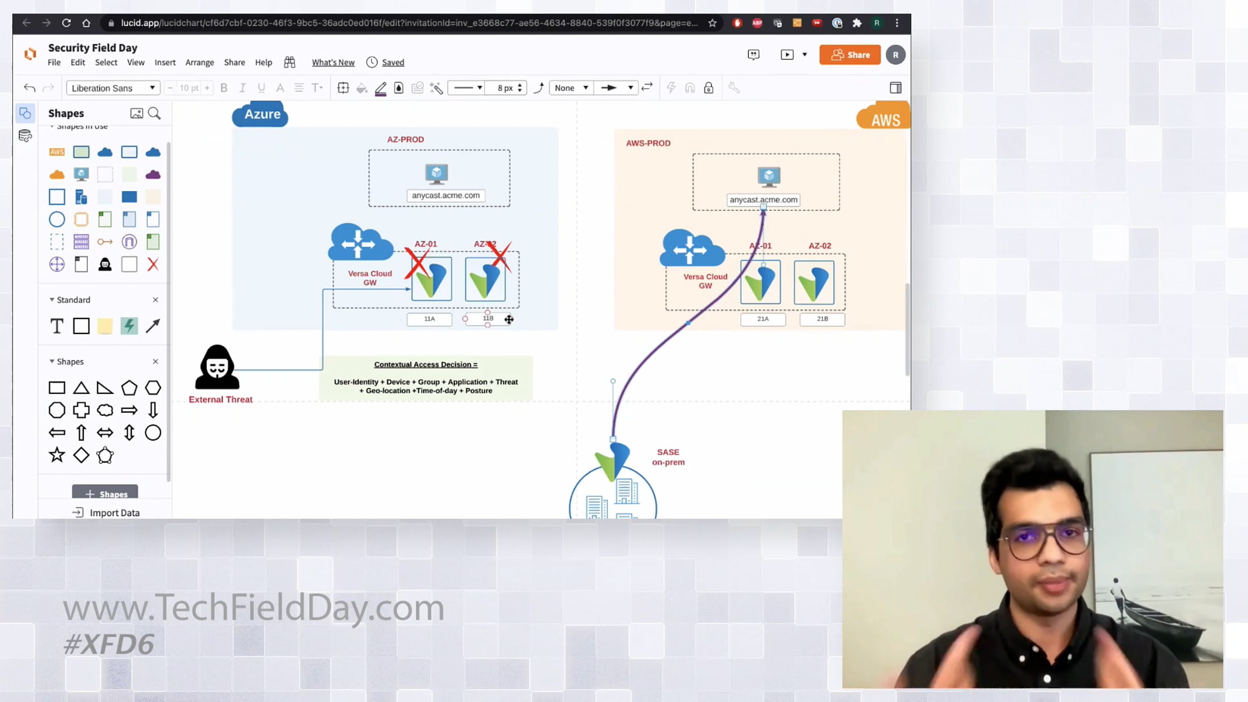The width and height of the screenshot is (1248, 702).
Task: Open the Arrange menu
Action: point(199,62)
